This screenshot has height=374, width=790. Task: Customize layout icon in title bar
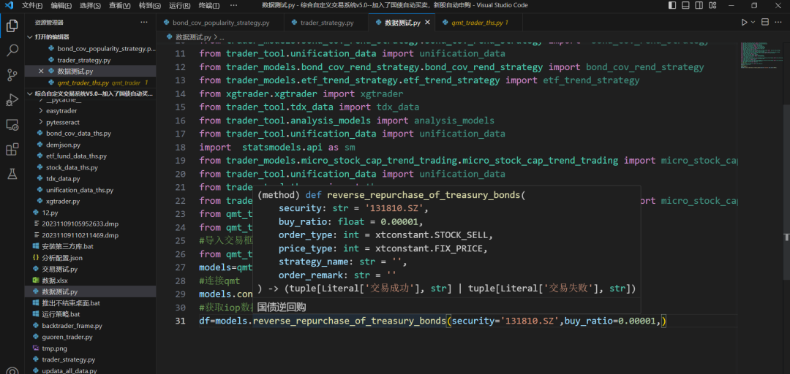pos(711,6)
